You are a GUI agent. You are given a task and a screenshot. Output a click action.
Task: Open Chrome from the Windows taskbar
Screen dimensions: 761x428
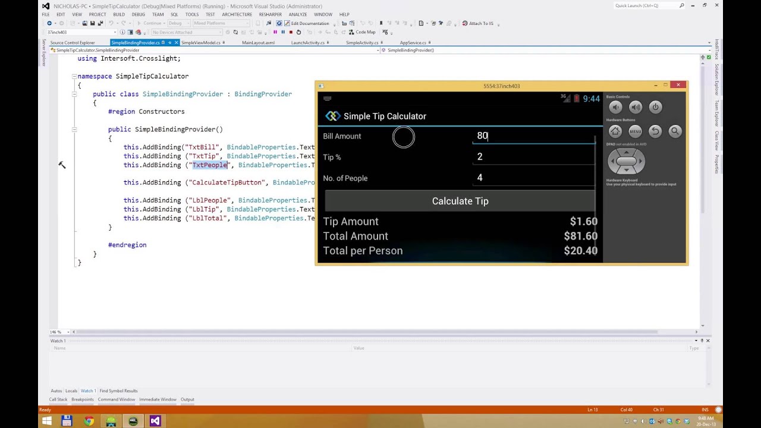[x=89, y=421]
